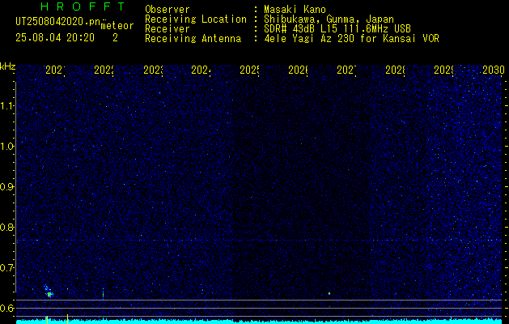Click the HROFFT title text

click(83, 6)
